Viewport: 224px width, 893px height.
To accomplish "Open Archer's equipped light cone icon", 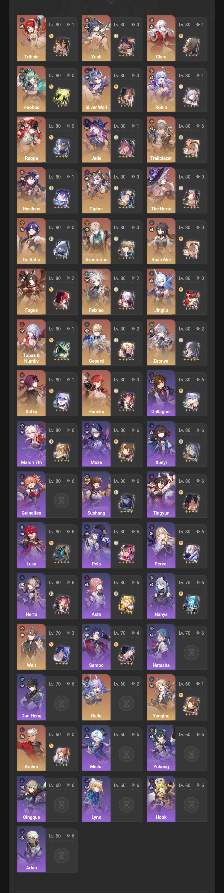I will [x=62, y=755].
